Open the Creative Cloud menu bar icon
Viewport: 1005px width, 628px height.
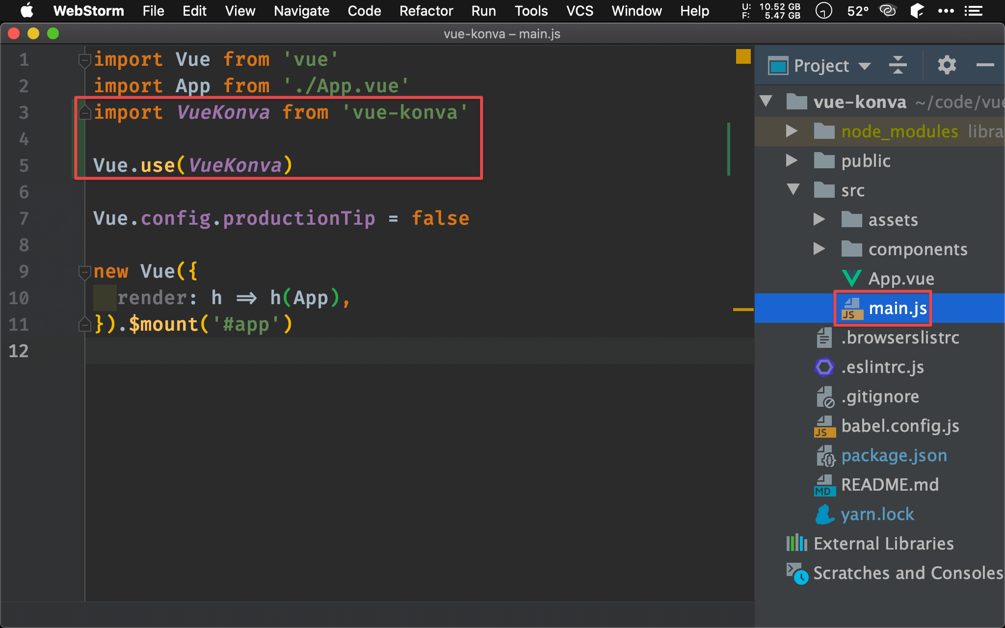click(x=887, y=11)
